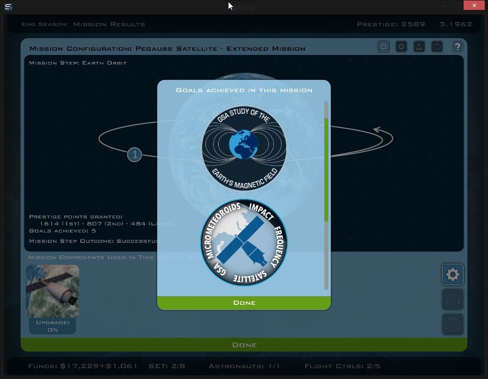The height and width of the screenshot is (379, 488).
Task: Click the 'Upgrade: 0%' label
Action: tap(53, 326)
